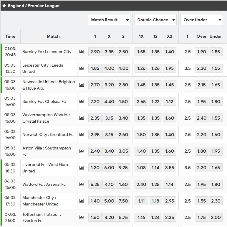227x227 pixels.
Task: Select 2.70 home odds for Newcastle vs Brighton
Action: click(95, 85)
